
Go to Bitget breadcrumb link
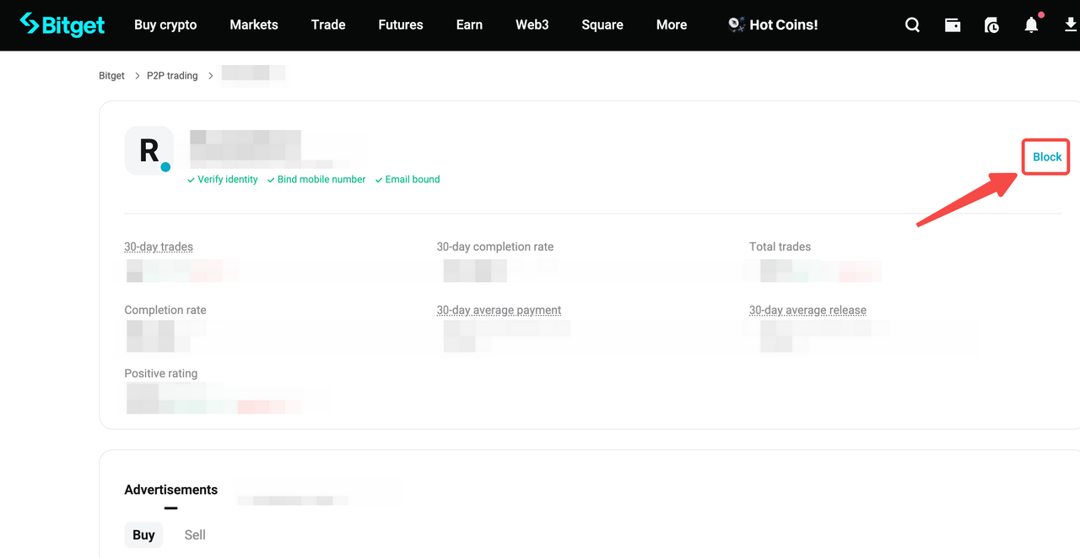pos(111,75)
